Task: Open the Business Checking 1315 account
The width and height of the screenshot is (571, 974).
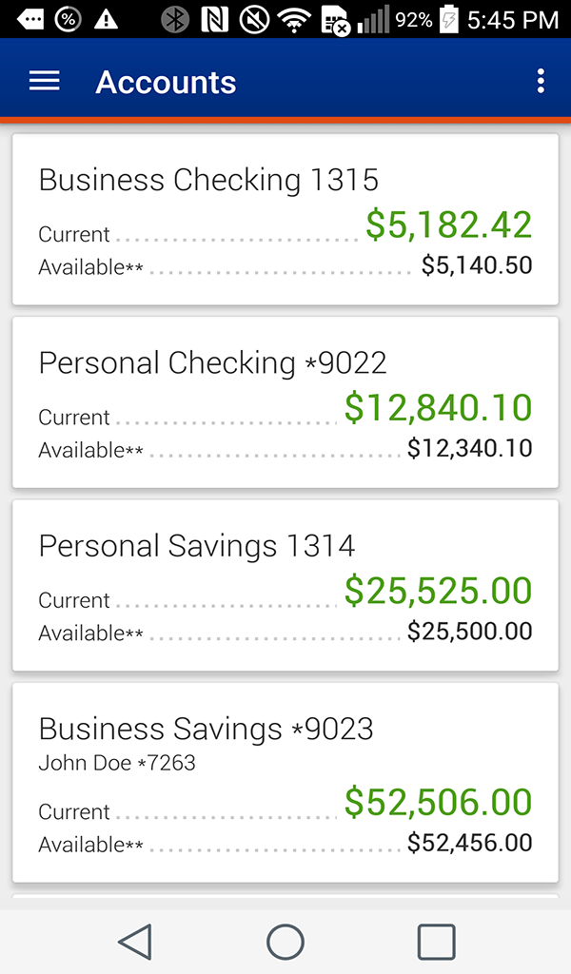Action: pyautogui.click(x=285, y=221)
